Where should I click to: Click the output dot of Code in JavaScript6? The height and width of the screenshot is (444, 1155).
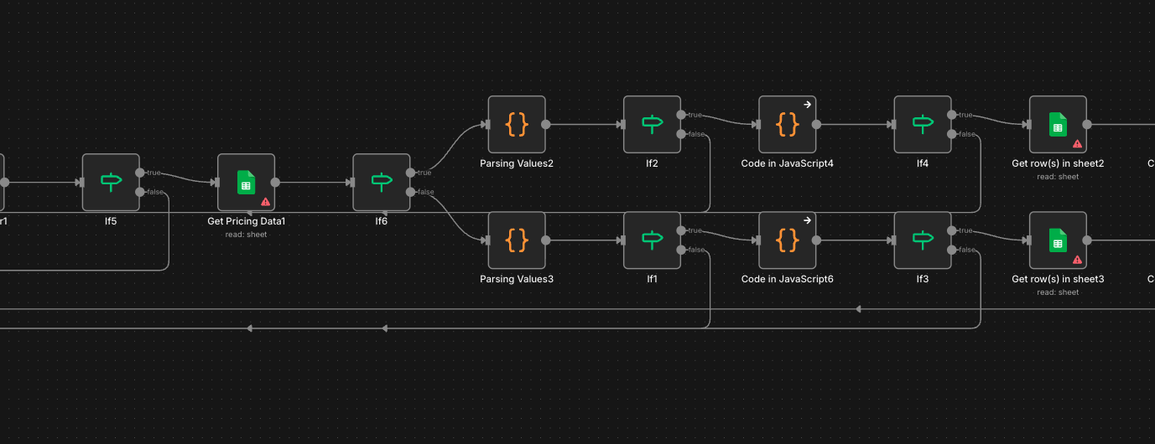[x=817, y=240]
